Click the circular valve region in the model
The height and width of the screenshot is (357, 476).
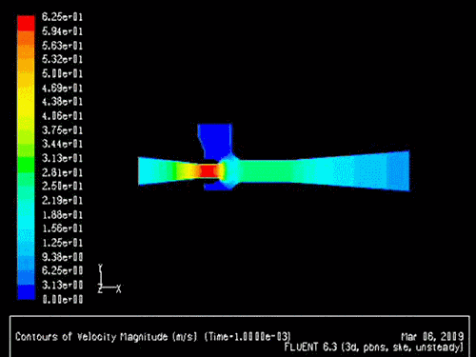[x=230, y=170]
